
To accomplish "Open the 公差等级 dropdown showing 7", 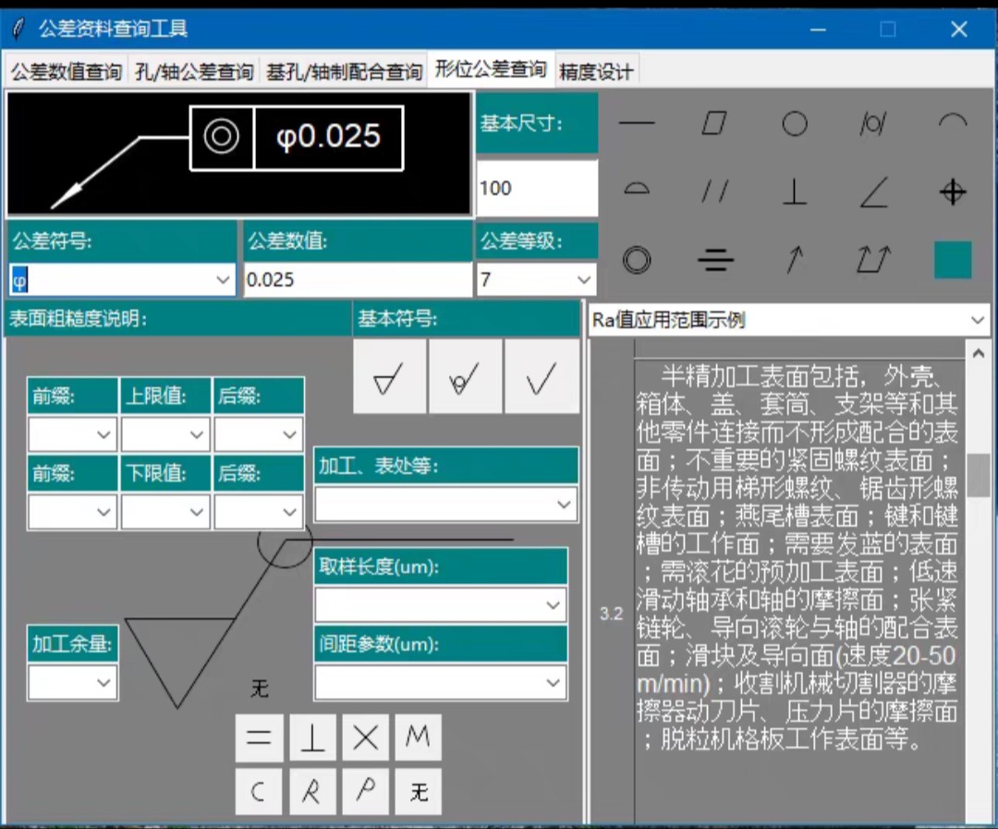I will tap(583, 279).
